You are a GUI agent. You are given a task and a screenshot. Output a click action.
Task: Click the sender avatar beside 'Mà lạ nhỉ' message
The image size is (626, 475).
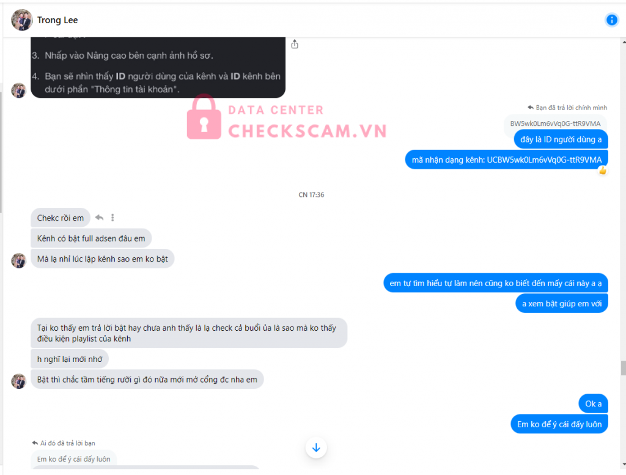[19, 260]
